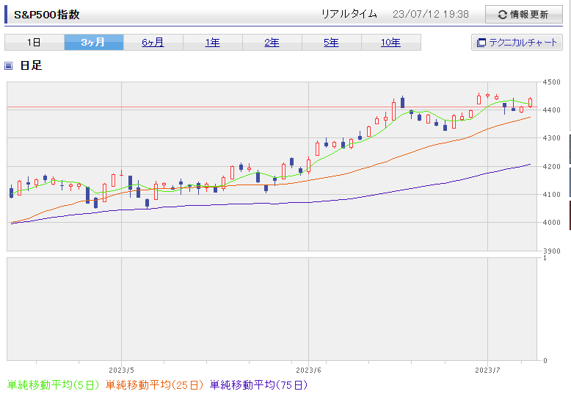Click the purple 単純移動平均(75日) legend label

pyautogui.click(x=258, y=384)
